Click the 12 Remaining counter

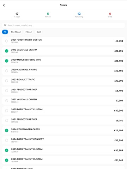coord(79,15)
